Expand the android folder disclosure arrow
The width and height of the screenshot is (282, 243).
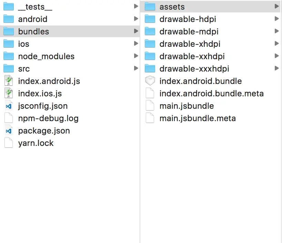pyautogui.click(x=136, y=19)
